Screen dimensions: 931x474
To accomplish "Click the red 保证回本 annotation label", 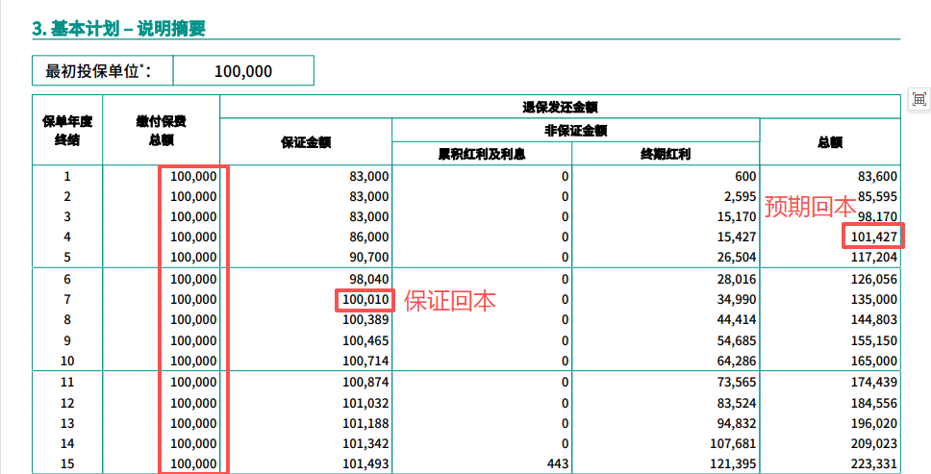I will click(x=449, y=301).
